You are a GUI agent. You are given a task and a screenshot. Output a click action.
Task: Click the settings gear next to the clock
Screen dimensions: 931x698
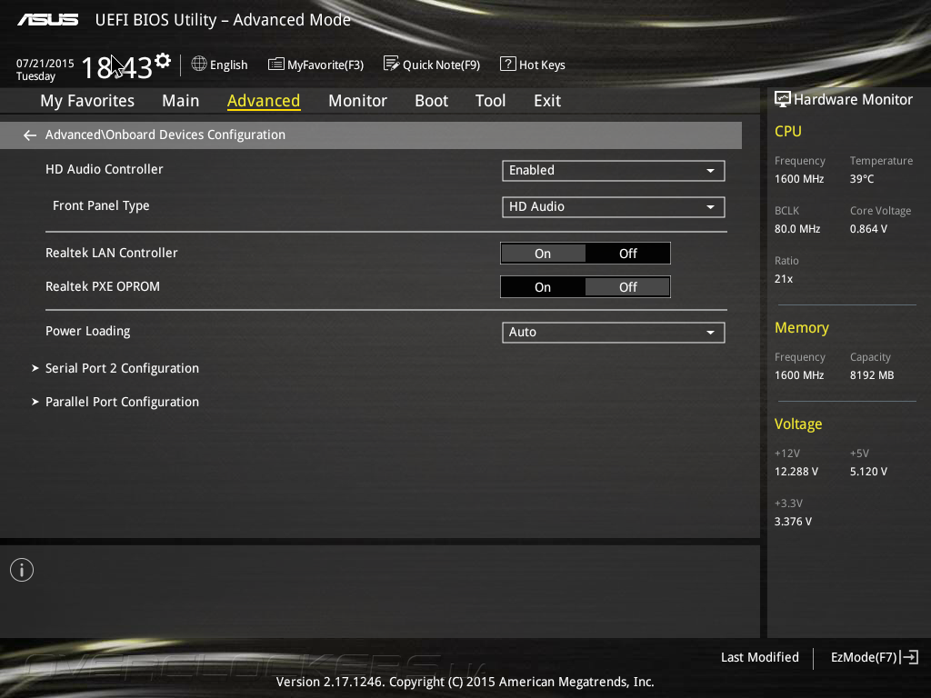click(x=162, y=61)
